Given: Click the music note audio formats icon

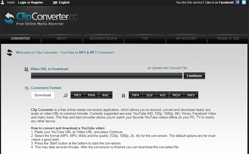Looking at the screenshot, I should 65,95.
